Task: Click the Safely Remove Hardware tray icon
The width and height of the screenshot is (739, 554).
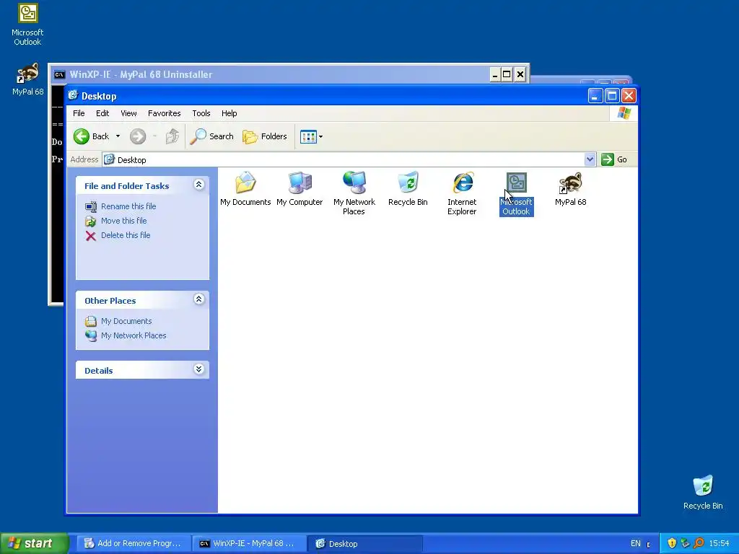Action: click(686, 543)
